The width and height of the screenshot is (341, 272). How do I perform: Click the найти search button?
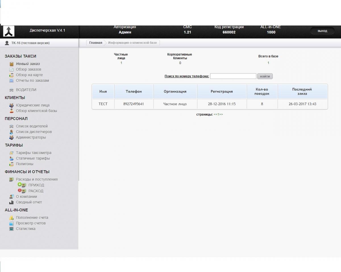[x=265, y=76]
